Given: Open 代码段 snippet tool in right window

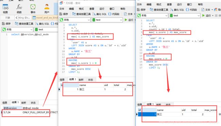Looking at the screenshot, I should [x=191, y=10].
